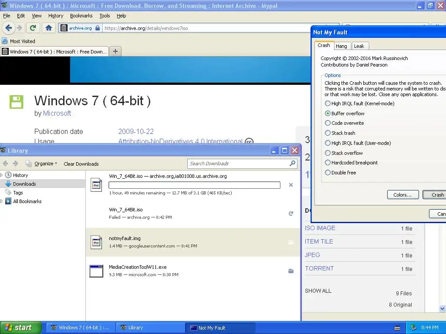Open the 2009-10-22 publication date link
This screenshot has height=334, width=446.
point(136,131)
